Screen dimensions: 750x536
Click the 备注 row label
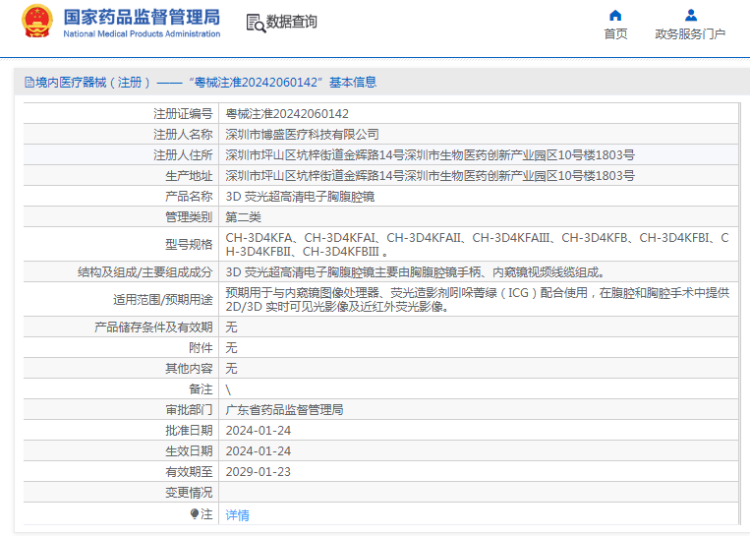coord(201,389)
